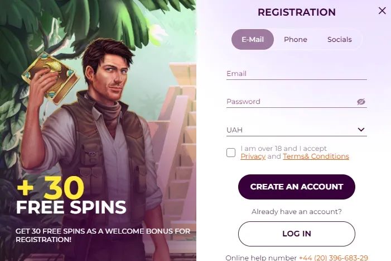
Task: Click the currency dropdown chevron arrow
Action: point(361,130)
